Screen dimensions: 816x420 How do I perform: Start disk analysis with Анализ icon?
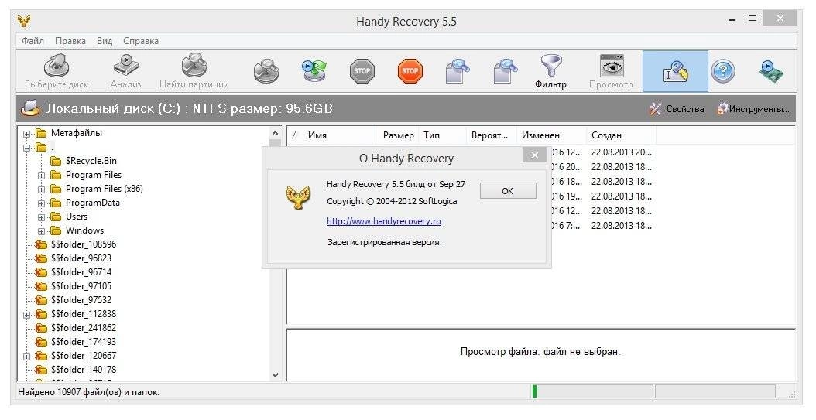click(126, 66)
